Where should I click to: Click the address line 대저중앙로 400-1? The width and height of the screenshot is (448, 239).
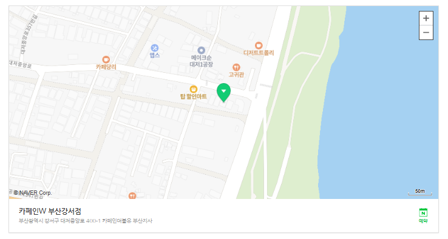coord(86,221)
